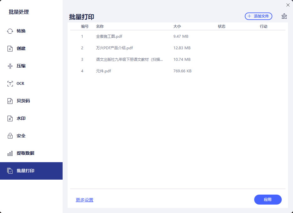Screen dimensions: 293x213
Task: Click the broom icon to clear file list
Action: pyautogui.click(x=284, y=16)
